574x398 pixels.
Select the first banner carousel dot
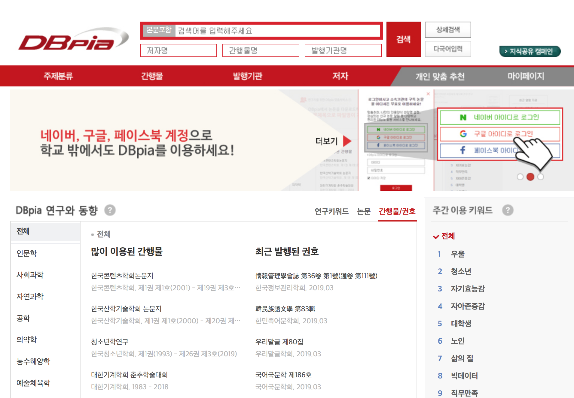pyautogui.click(x=520, y=177)
